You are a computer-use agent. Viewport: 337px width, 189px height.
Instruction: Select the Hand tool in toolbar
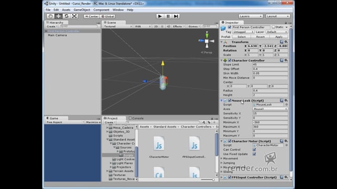click(x=51, y=16)
